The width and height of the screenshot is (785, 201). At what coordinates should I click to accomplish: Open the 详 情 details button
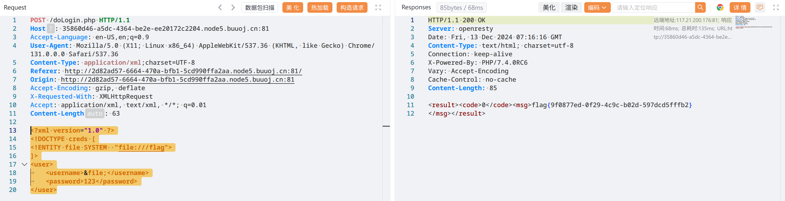[740, 7]
